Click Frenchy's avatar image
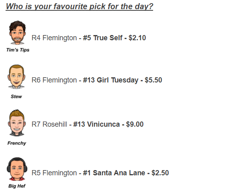The height and width of the screenshot is (196, 242). [17, 123]
